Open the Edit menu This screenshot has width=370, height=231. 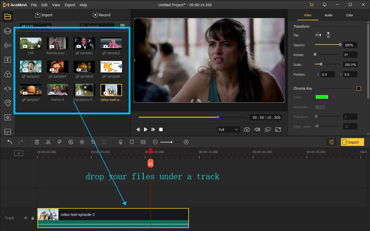click(44, 5)
